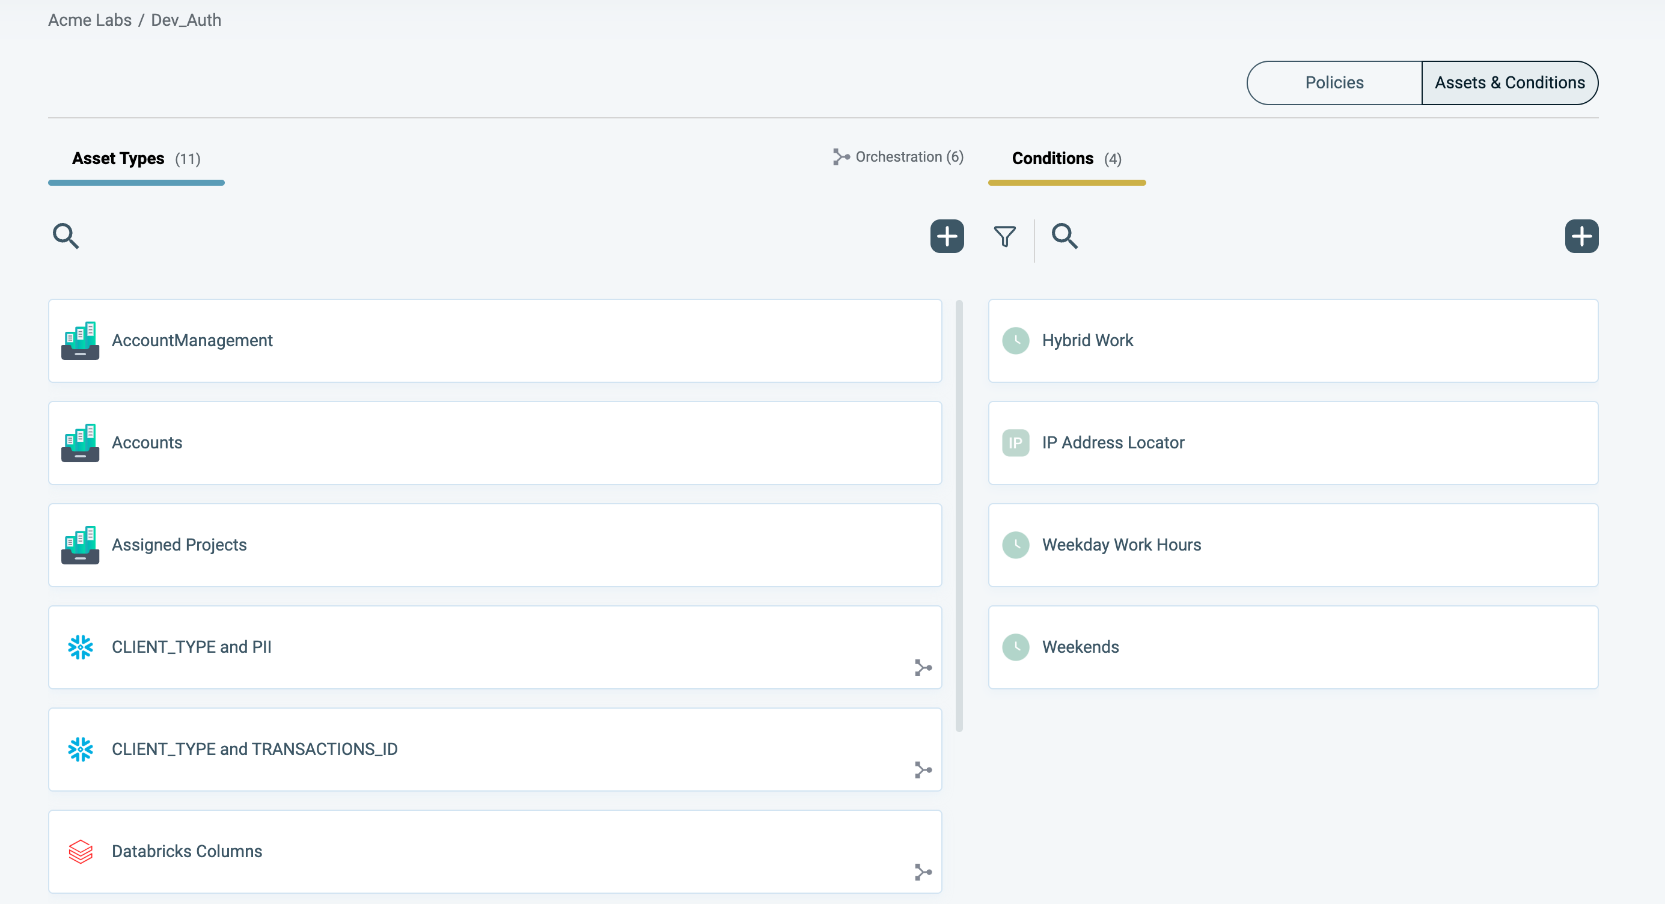The image size is (1665, 904).
Task: Open the conditions filter funnel
Action: click(1004, 236)
